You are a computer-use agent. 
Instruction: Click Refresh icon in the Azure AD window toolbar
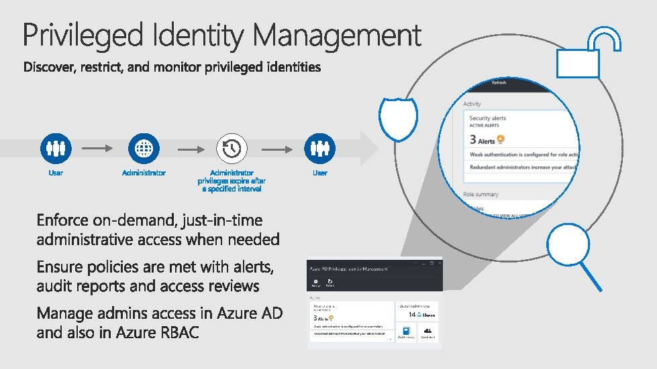pyautogui.click(x=330, y=283)
